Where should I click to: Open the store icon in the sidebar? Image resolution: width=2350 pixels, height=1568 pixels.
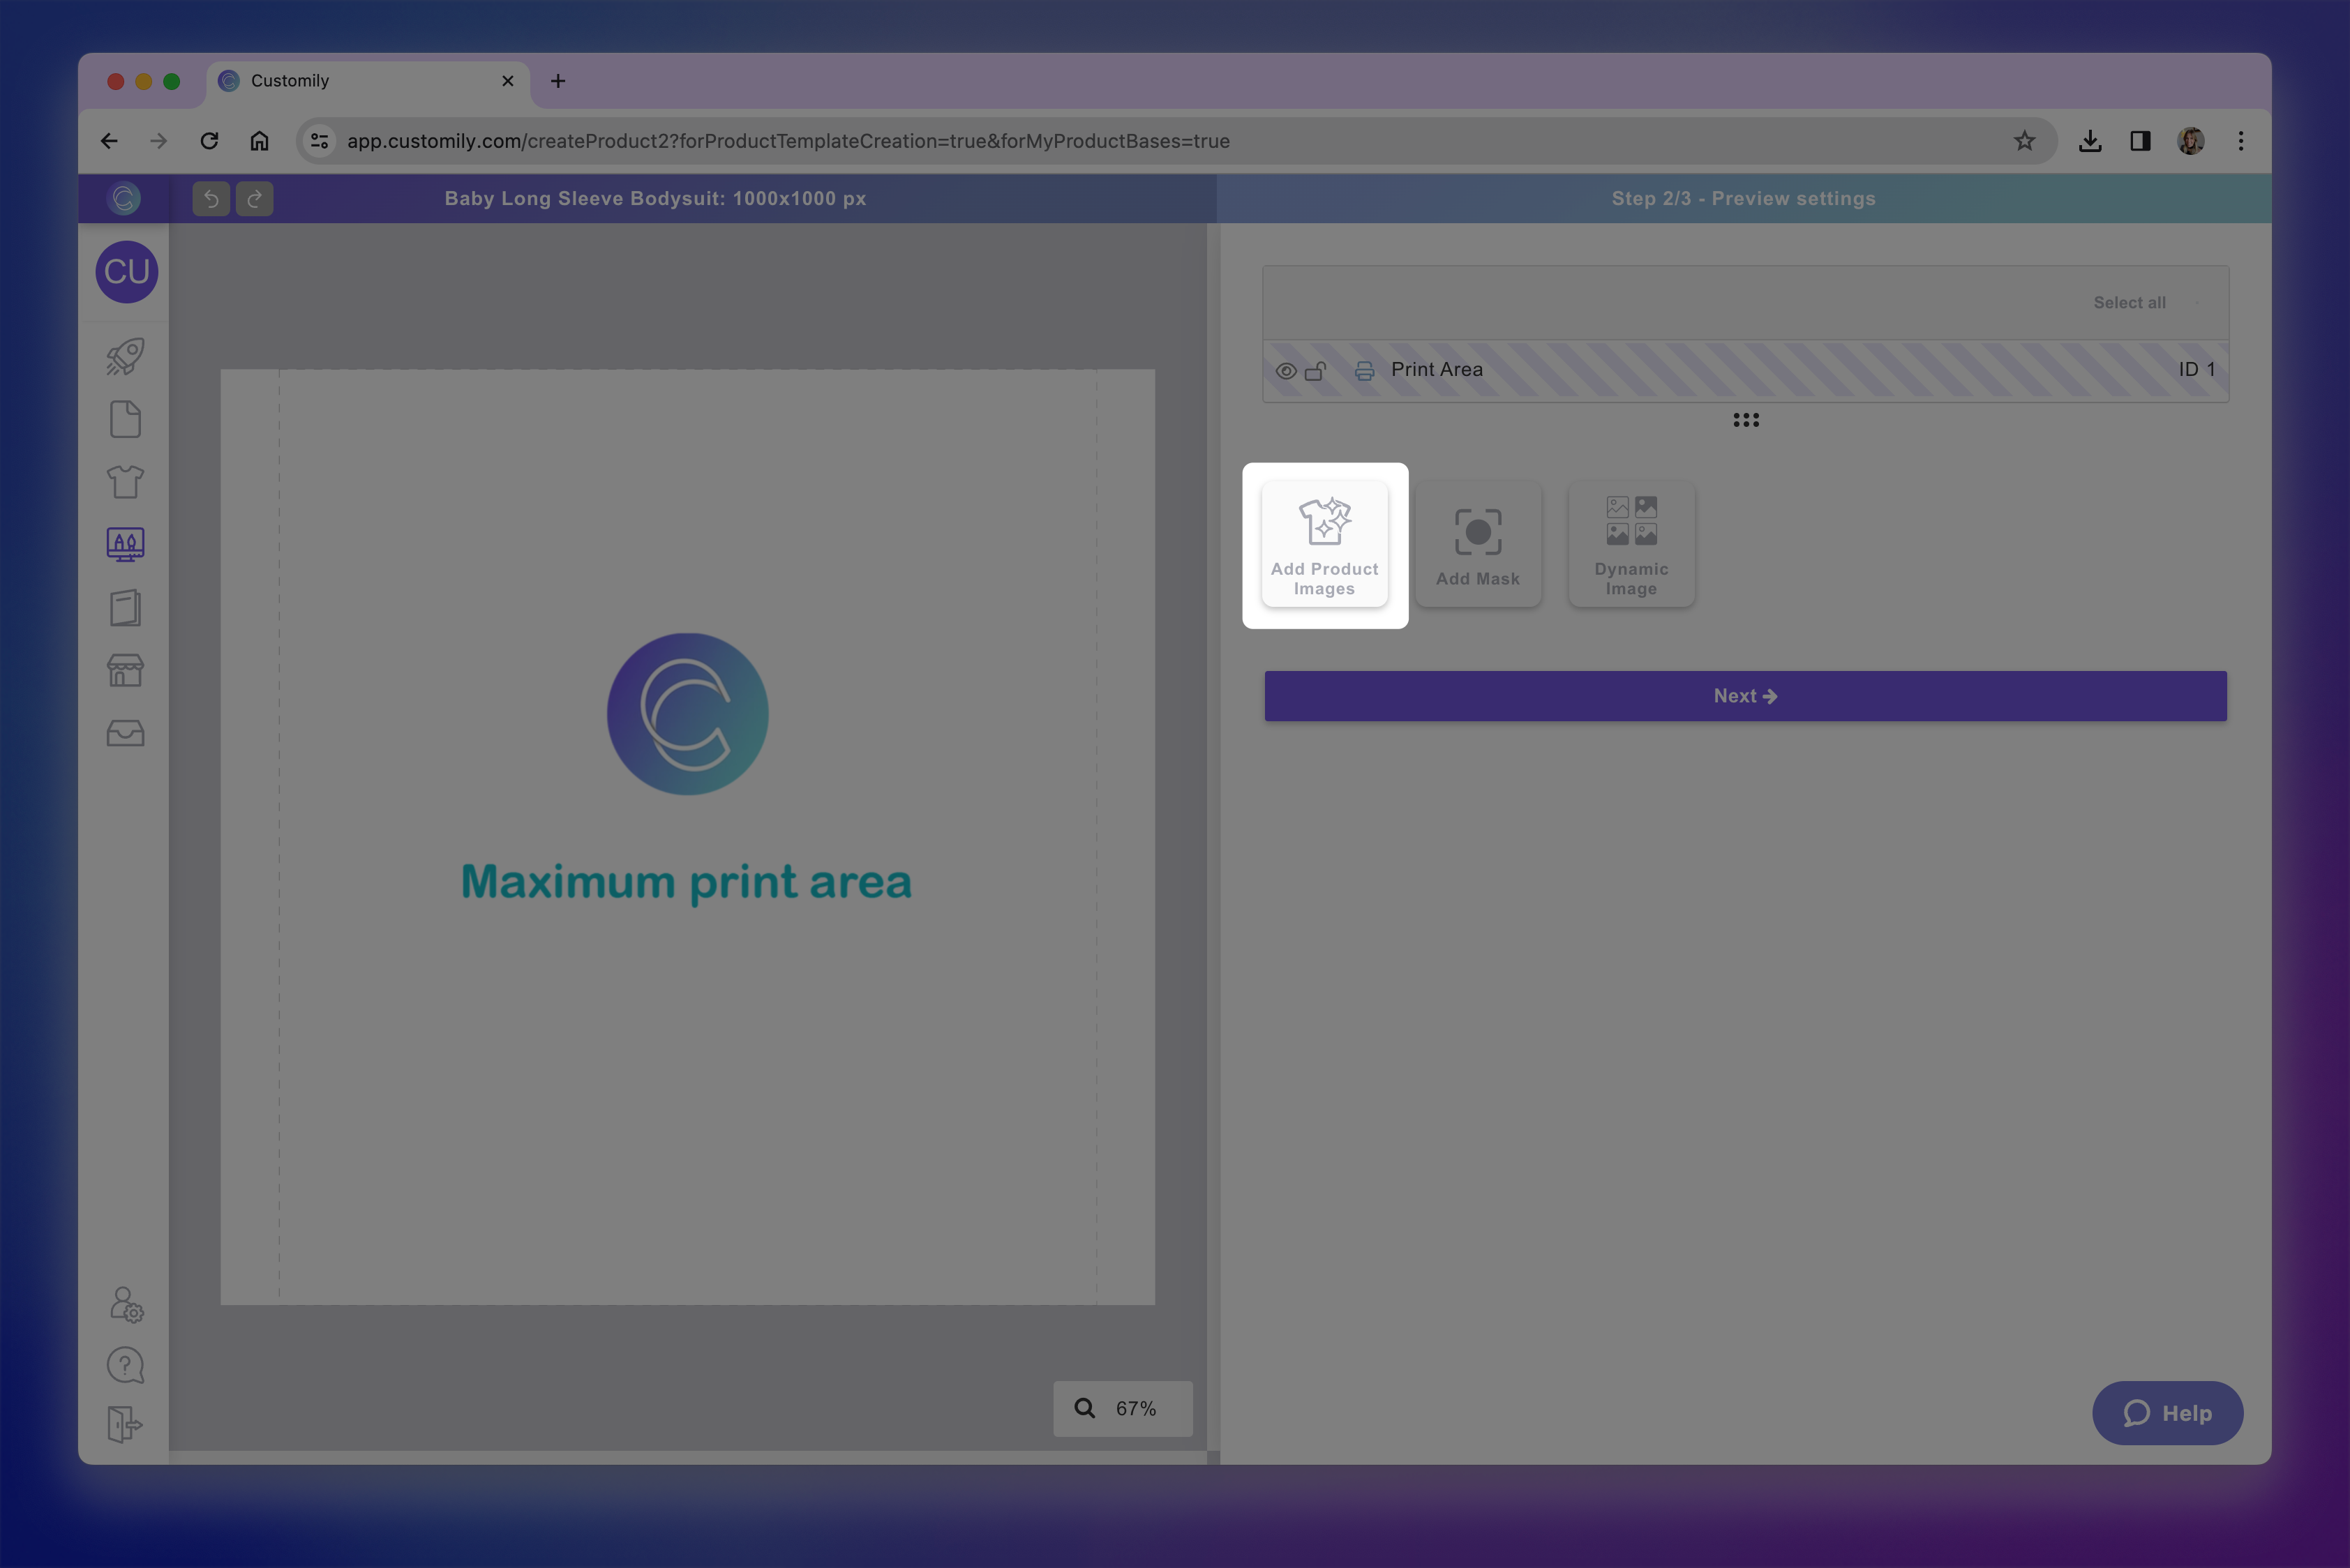point(125,670)
